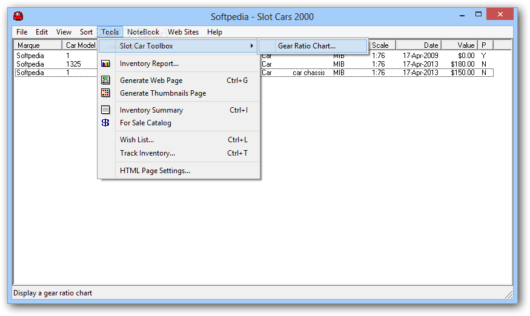The width and height of the screenshot is (530, 316).
Task: Open the Help menu
Action: point(214,32)
